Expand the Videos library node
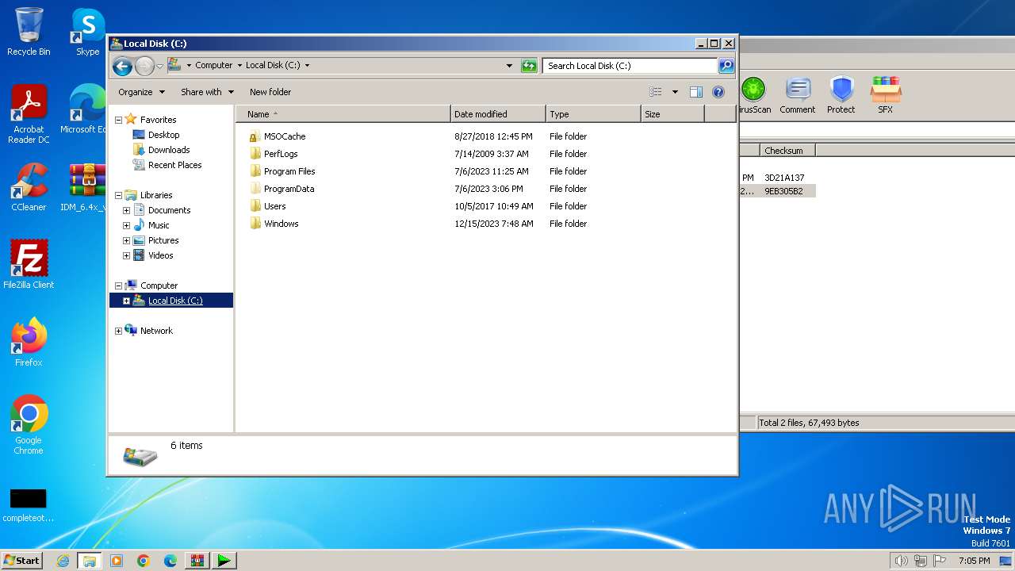The image size is (1015, 571). [x=126, y=255]
